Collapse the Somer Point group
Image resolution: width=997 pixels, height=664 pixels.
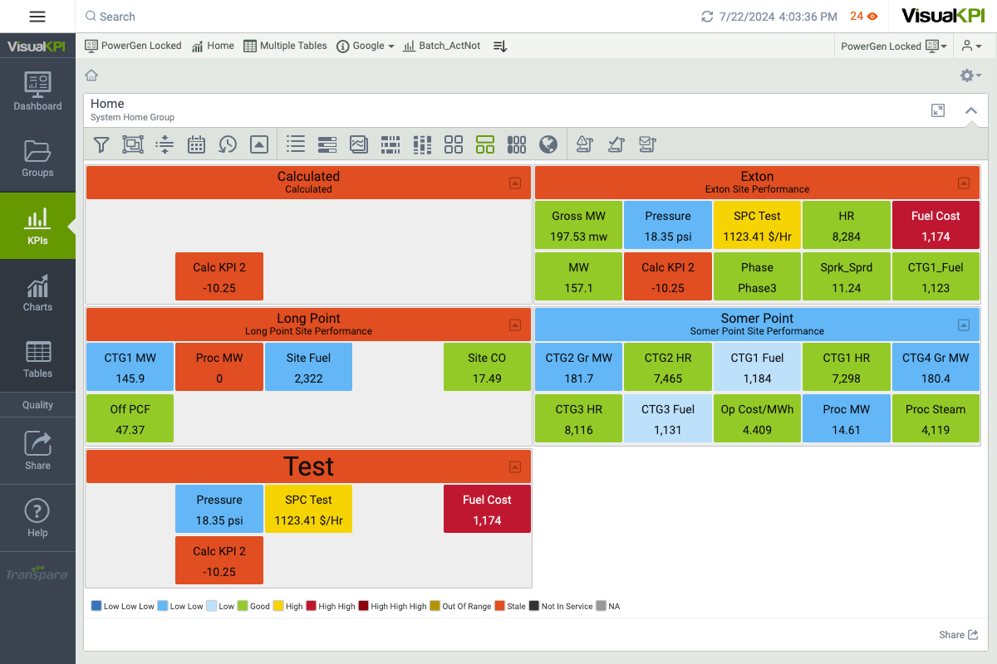coord(964,325)
